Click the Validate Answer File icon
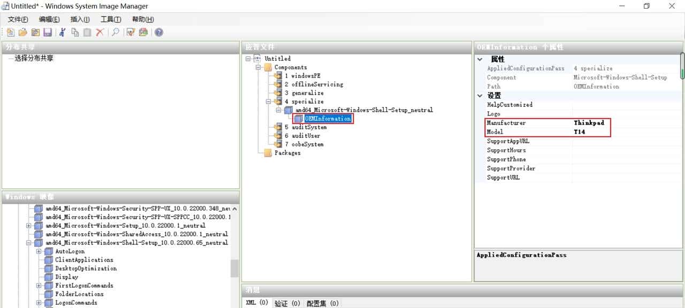This screenshot has height=308, width=685. click(131, 33)
